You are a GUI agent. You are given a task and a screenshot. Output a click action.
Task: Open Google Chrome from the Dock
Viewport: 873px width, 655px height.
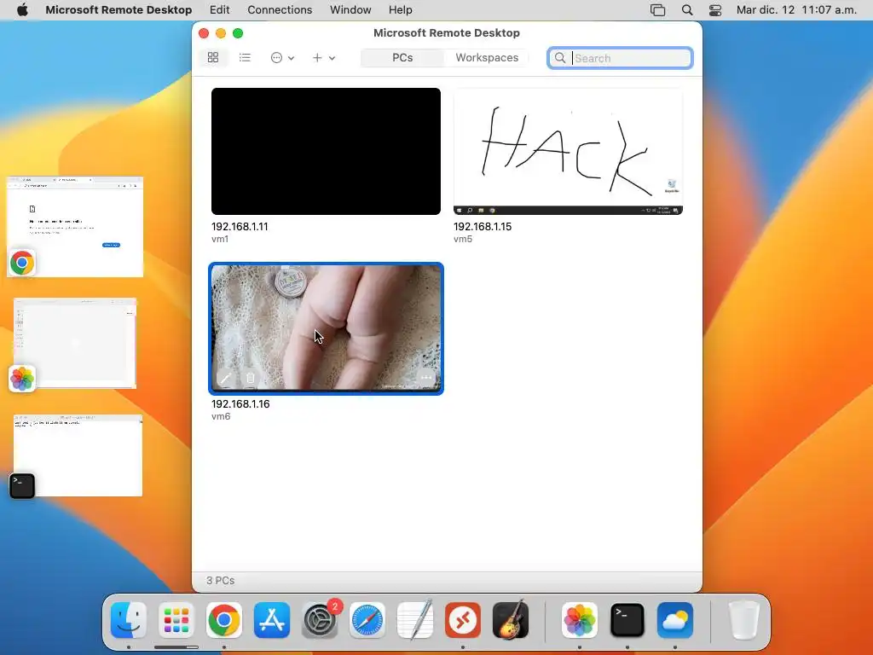click(224, 620)
